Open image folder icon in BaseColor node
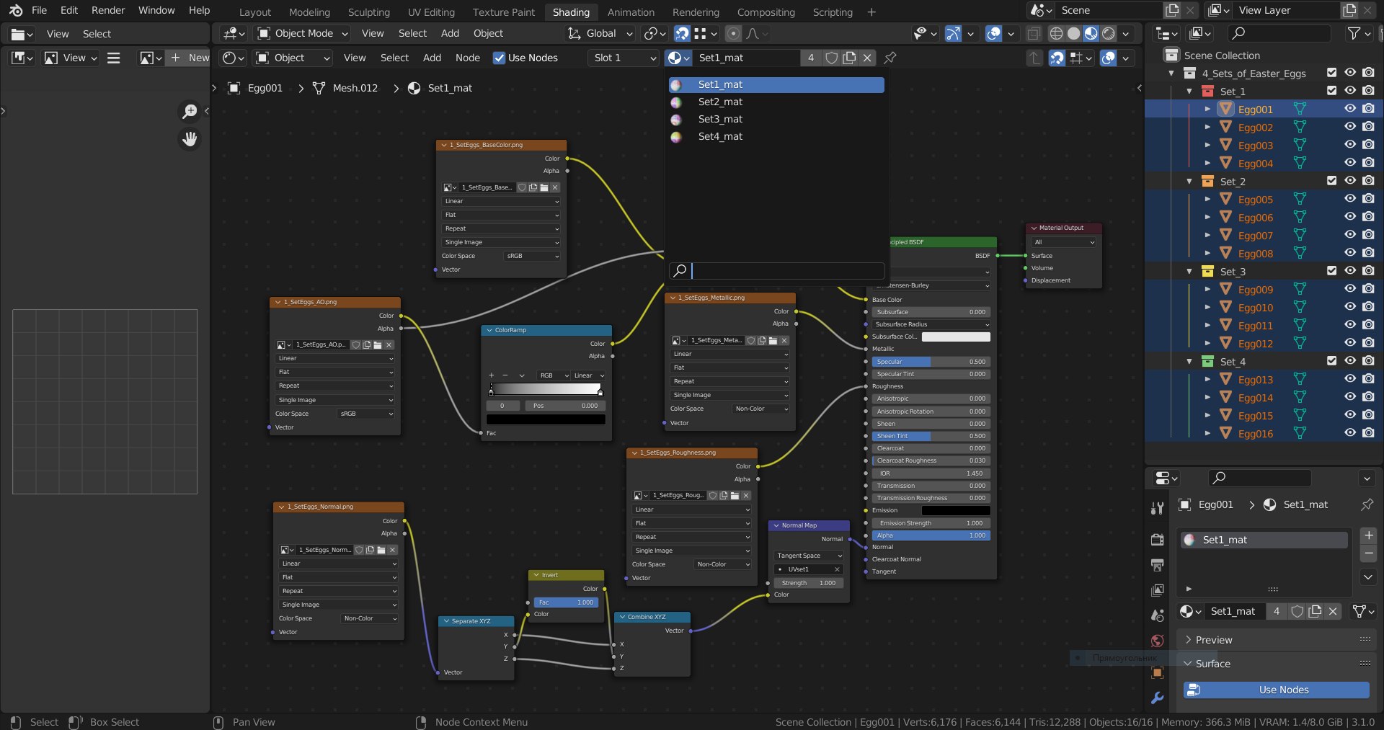Screen dimensions: 1384x730 [x=544, y=187]
